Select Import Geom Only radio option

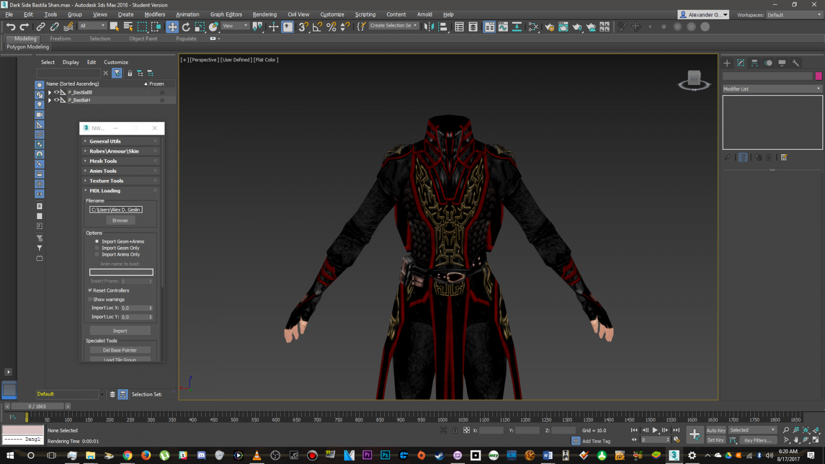click(97, 248)
